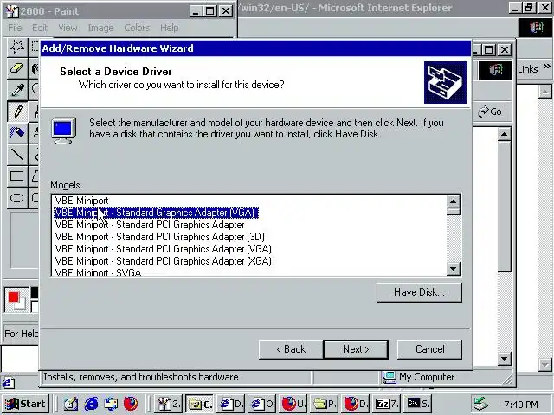Select the Line tool in Paint

(x=17, y=154)
